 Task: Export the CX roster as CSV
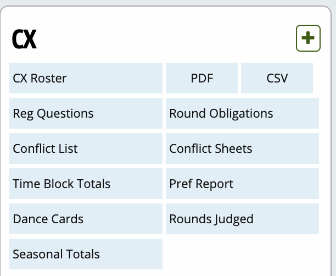277,78
